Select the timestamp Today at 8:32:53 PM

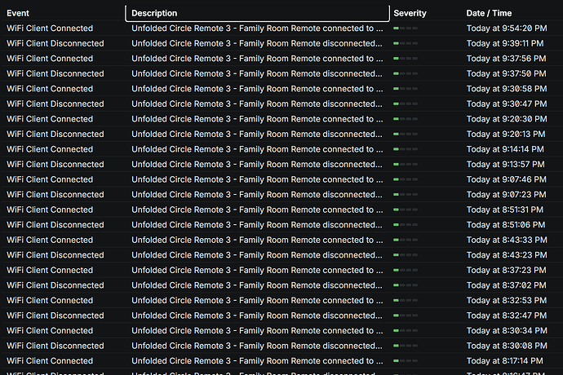(506, 300)
